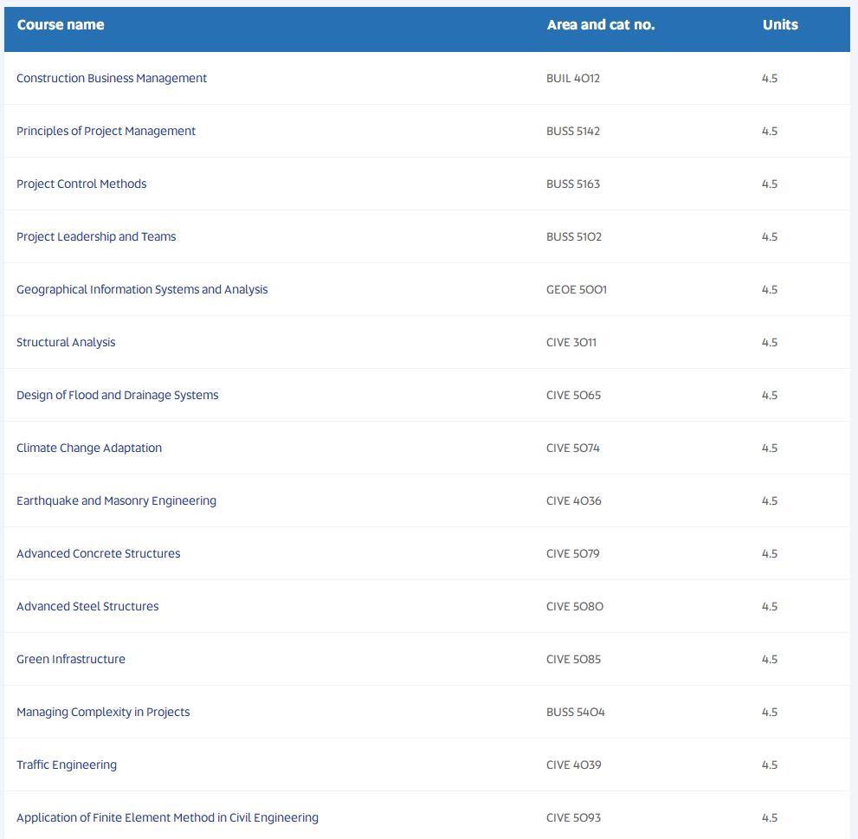Image resolution: width=858 pixels, height=839 pixels.
Task: Open the Traffic Engineering course link
Action: click(66, 765)
